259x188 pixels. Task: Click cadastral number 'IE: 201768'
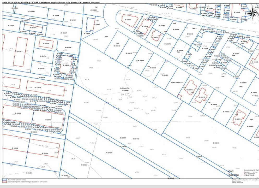pos(68,47)
